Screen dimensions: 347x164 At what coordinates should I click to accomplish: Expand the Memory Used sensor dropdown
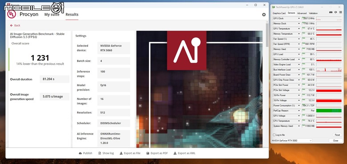(x=299, y=49)
